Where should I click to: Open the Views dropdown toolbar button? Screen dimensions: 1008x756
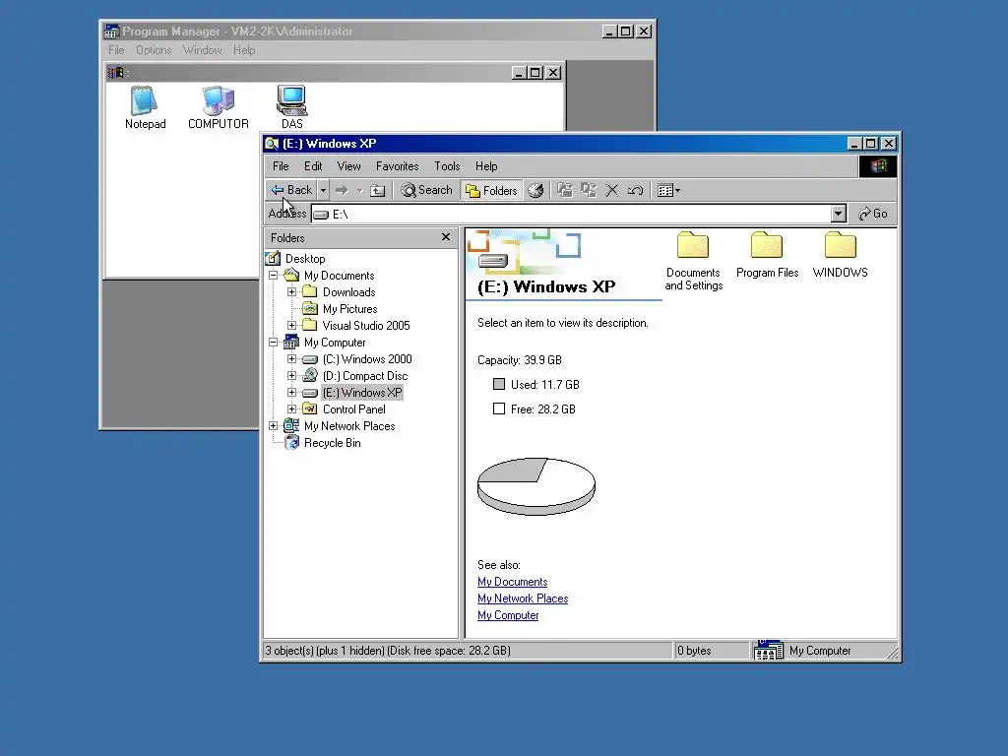[668, 190]
